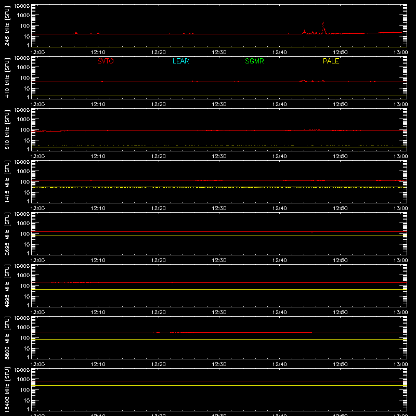Click the 100 y-axis value of 245 MHz panel
The width and height of the screenshot is (416, 416).
click(x=25, y=26)
